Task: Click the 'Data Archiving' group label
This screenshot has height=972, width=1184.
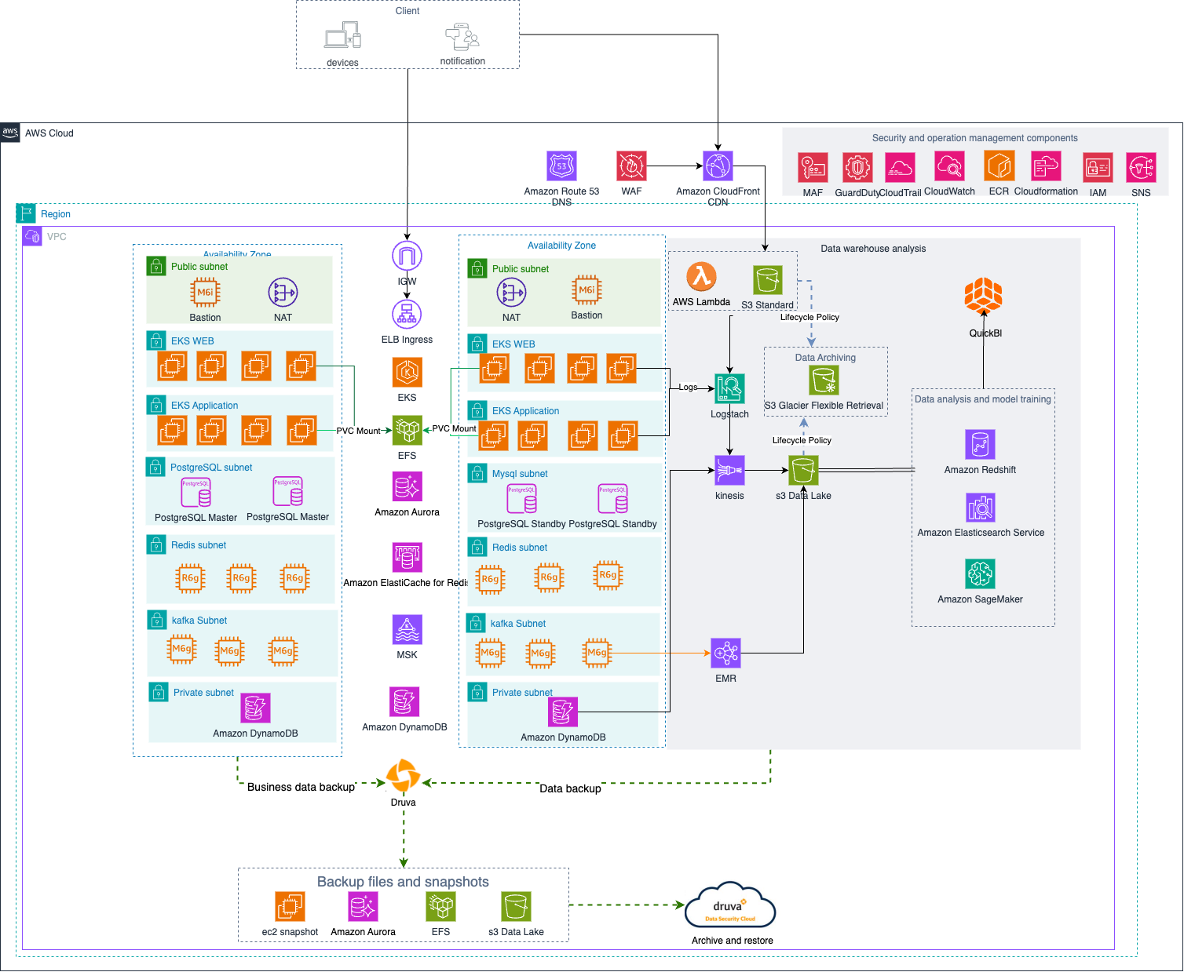Action: pos(825,358)
